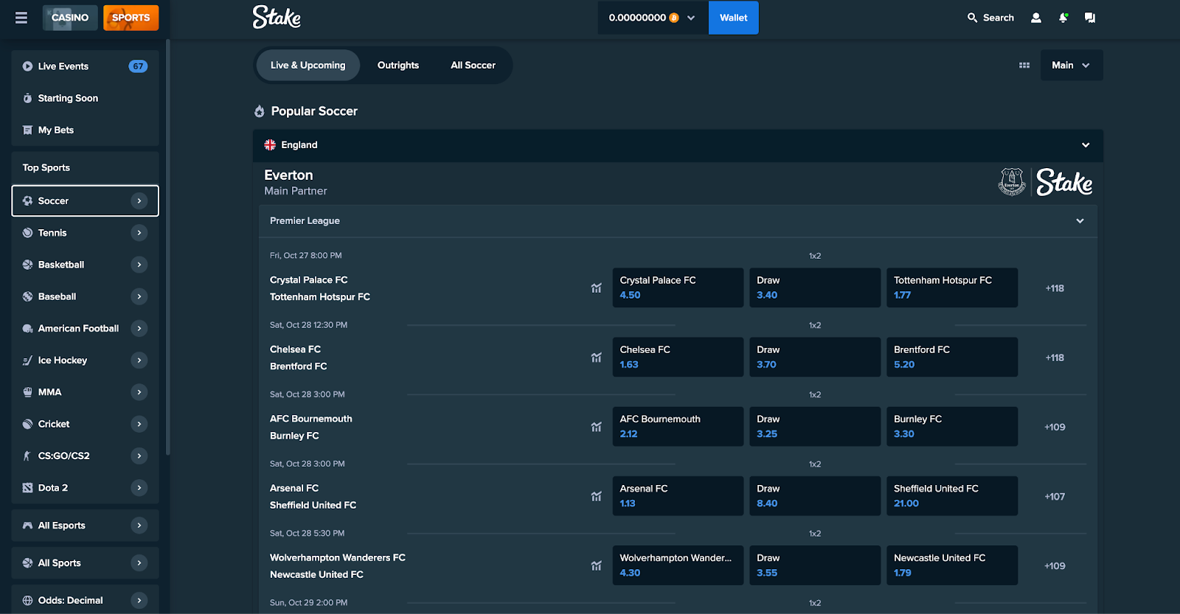Select Draw 3.70 for Chelsea match

pos(815,357)
